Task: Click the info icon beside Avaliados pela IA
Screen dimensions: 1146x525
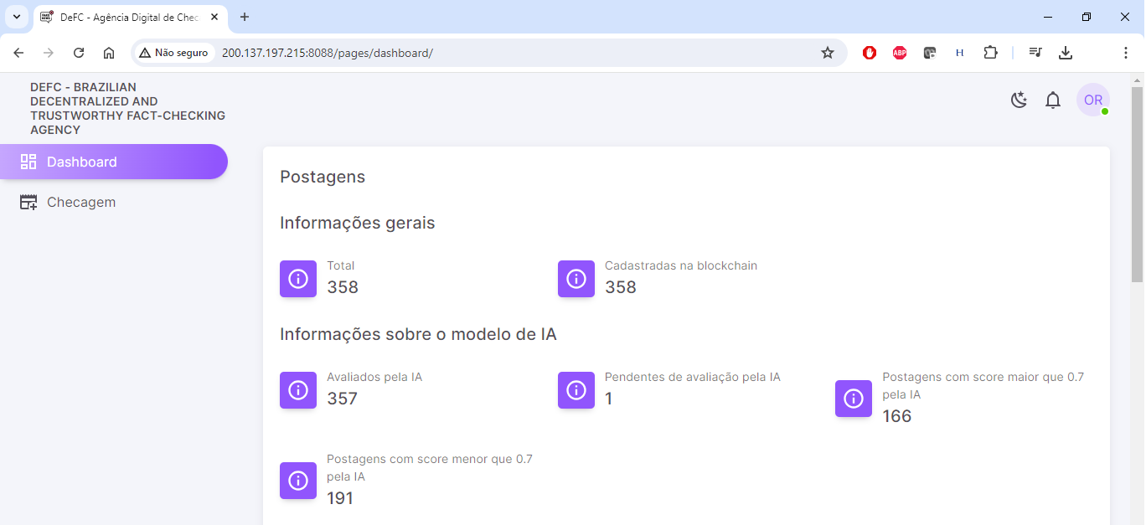Action: tap(298, 390)
